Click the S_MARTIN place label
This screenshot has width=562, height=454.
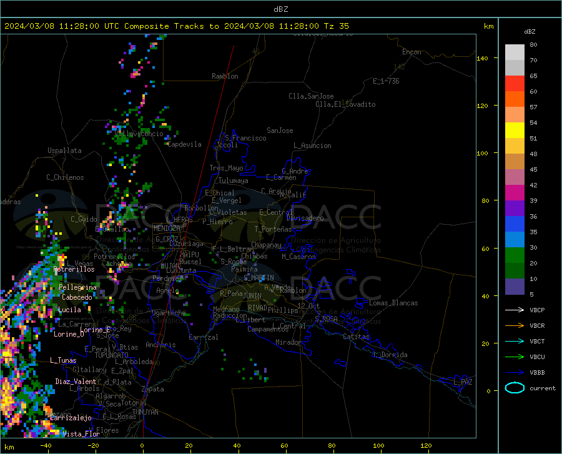(x=259, y=278)
